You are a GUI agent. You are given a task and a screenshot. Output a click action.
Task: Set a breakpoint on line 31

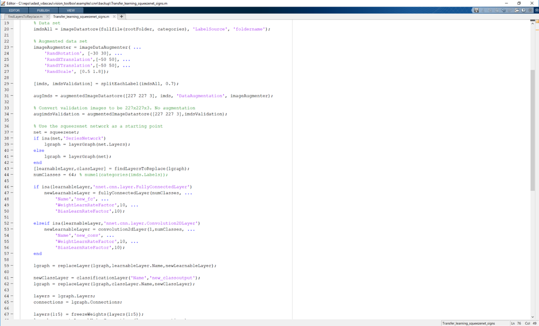tap(12, 96)
